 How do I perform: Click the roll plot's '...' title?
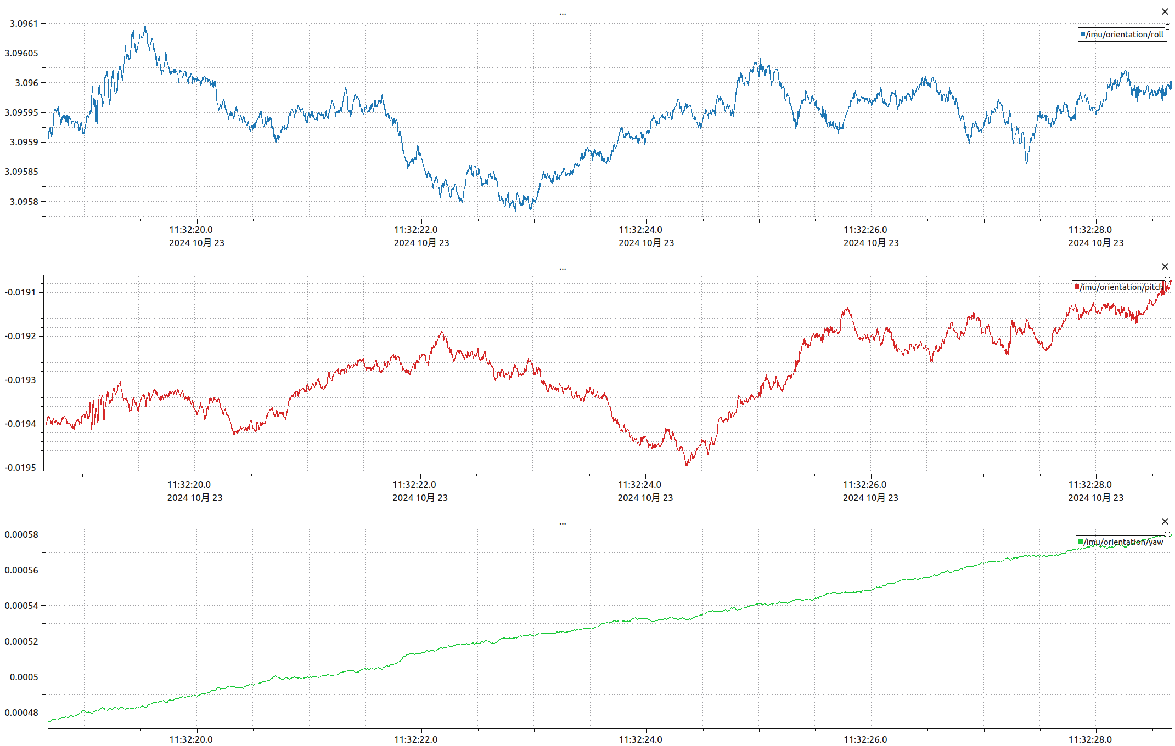[563, 13]
